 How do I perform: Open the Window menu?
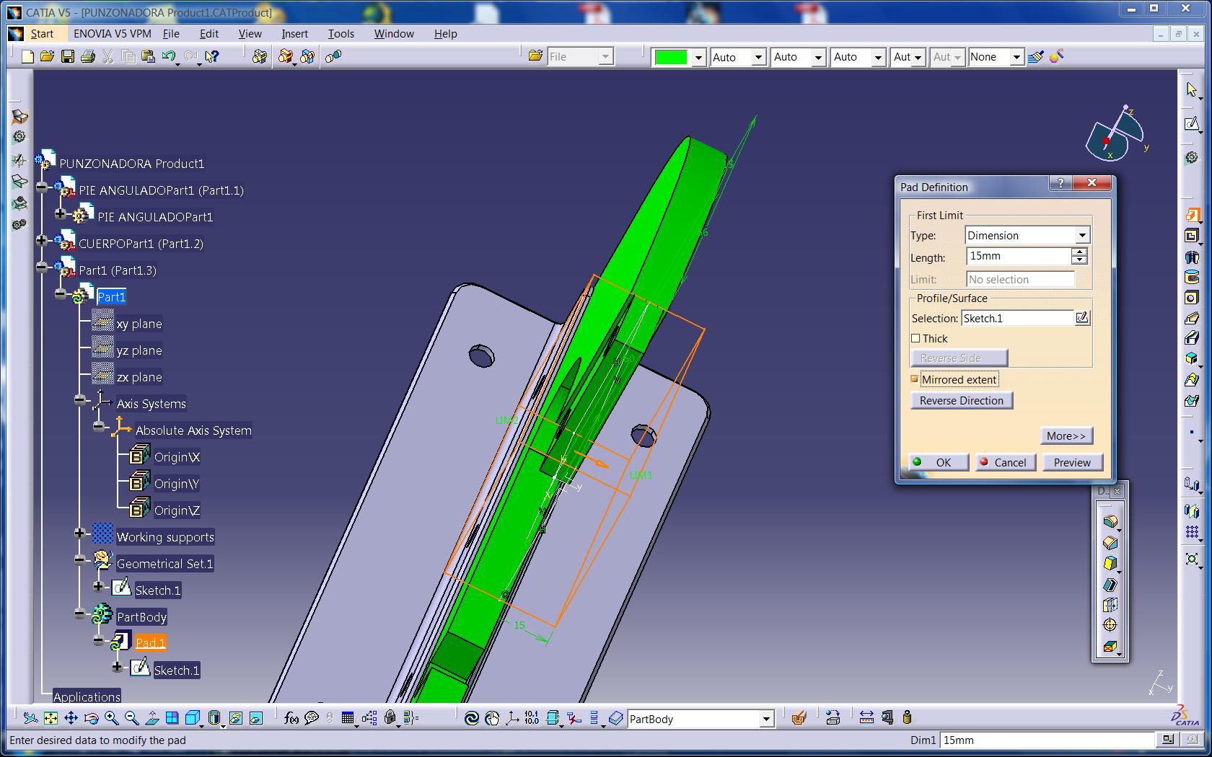394,33
